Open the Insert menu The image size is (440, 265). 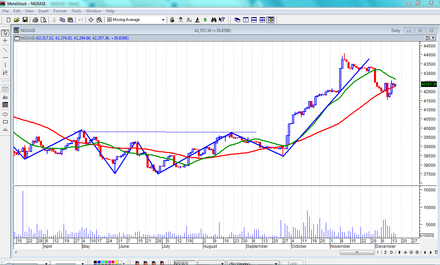tap(43, 11)
